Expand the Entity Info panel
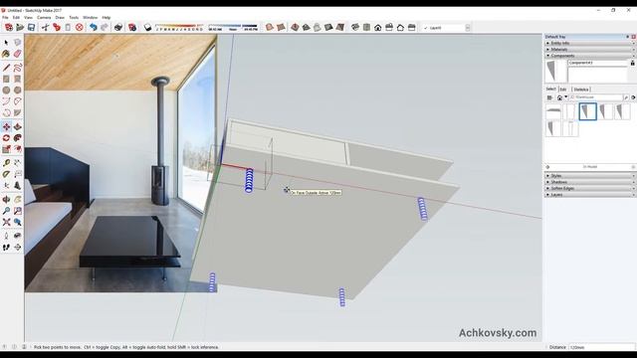 589,43
